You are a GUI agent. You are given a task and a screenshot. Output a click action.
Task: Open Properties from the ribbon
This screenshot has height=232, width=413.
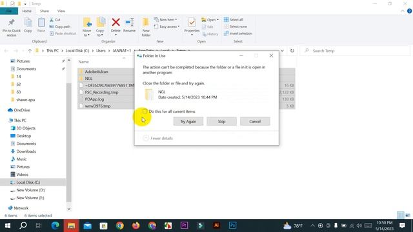(192, 27)
